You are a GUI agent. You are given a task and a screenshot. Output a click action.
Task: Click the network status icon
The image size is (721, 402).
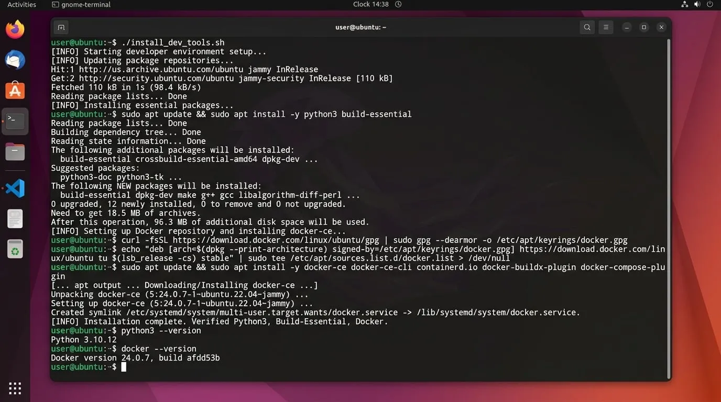(684, 4)
